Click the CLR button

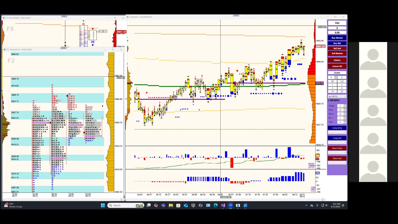pos(342,81)
